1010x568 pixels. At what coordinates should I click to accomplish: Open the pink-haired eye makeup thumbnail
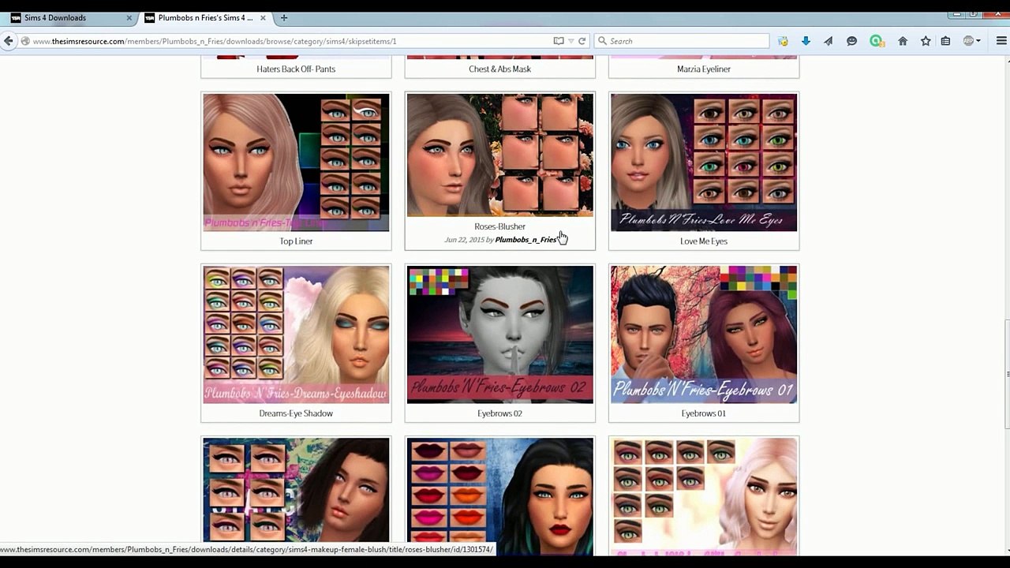click(x=703, y=497)
